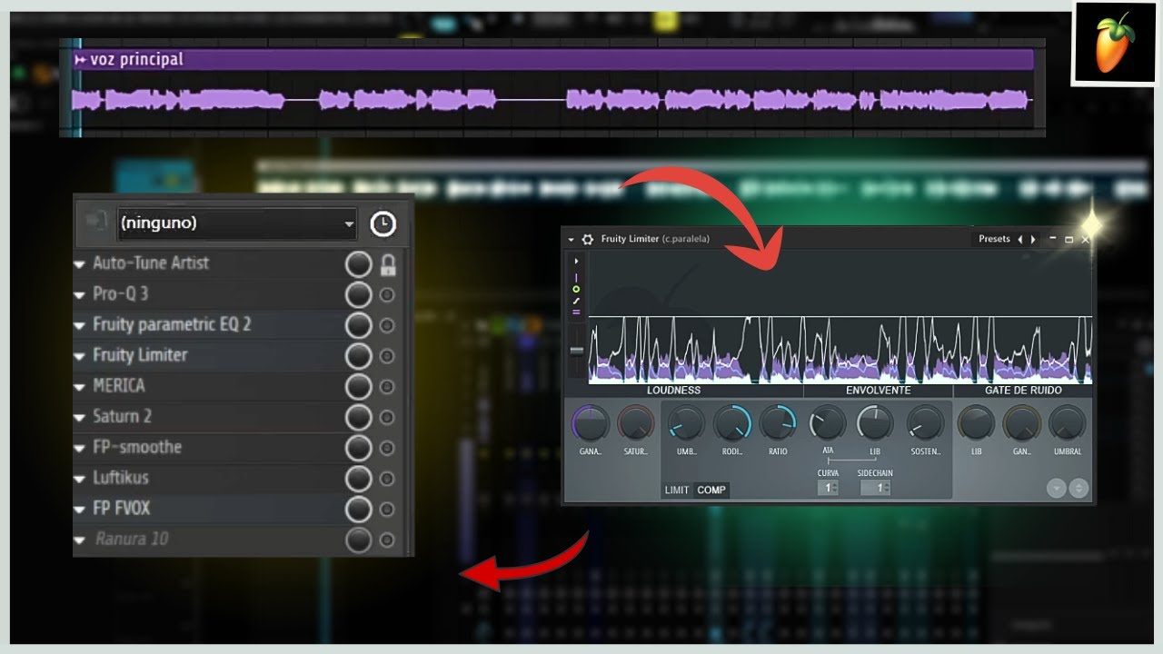The image size is (1163, 654).
Task: Click the ATA attack knob under Envolvente
Action: coord(828,424)
